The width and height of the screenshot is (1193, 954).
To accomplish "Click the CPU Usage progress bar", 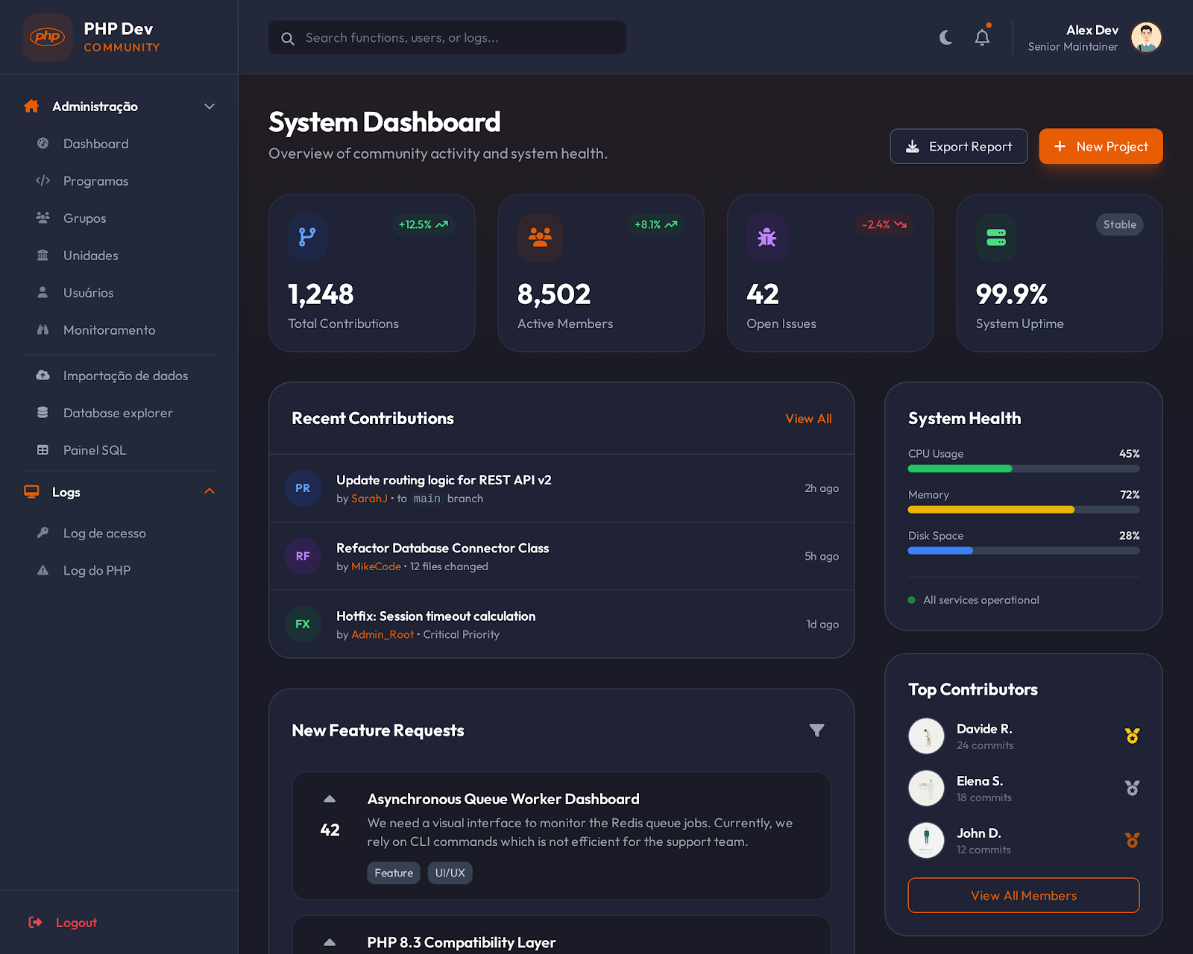I will coord(1023,469).
